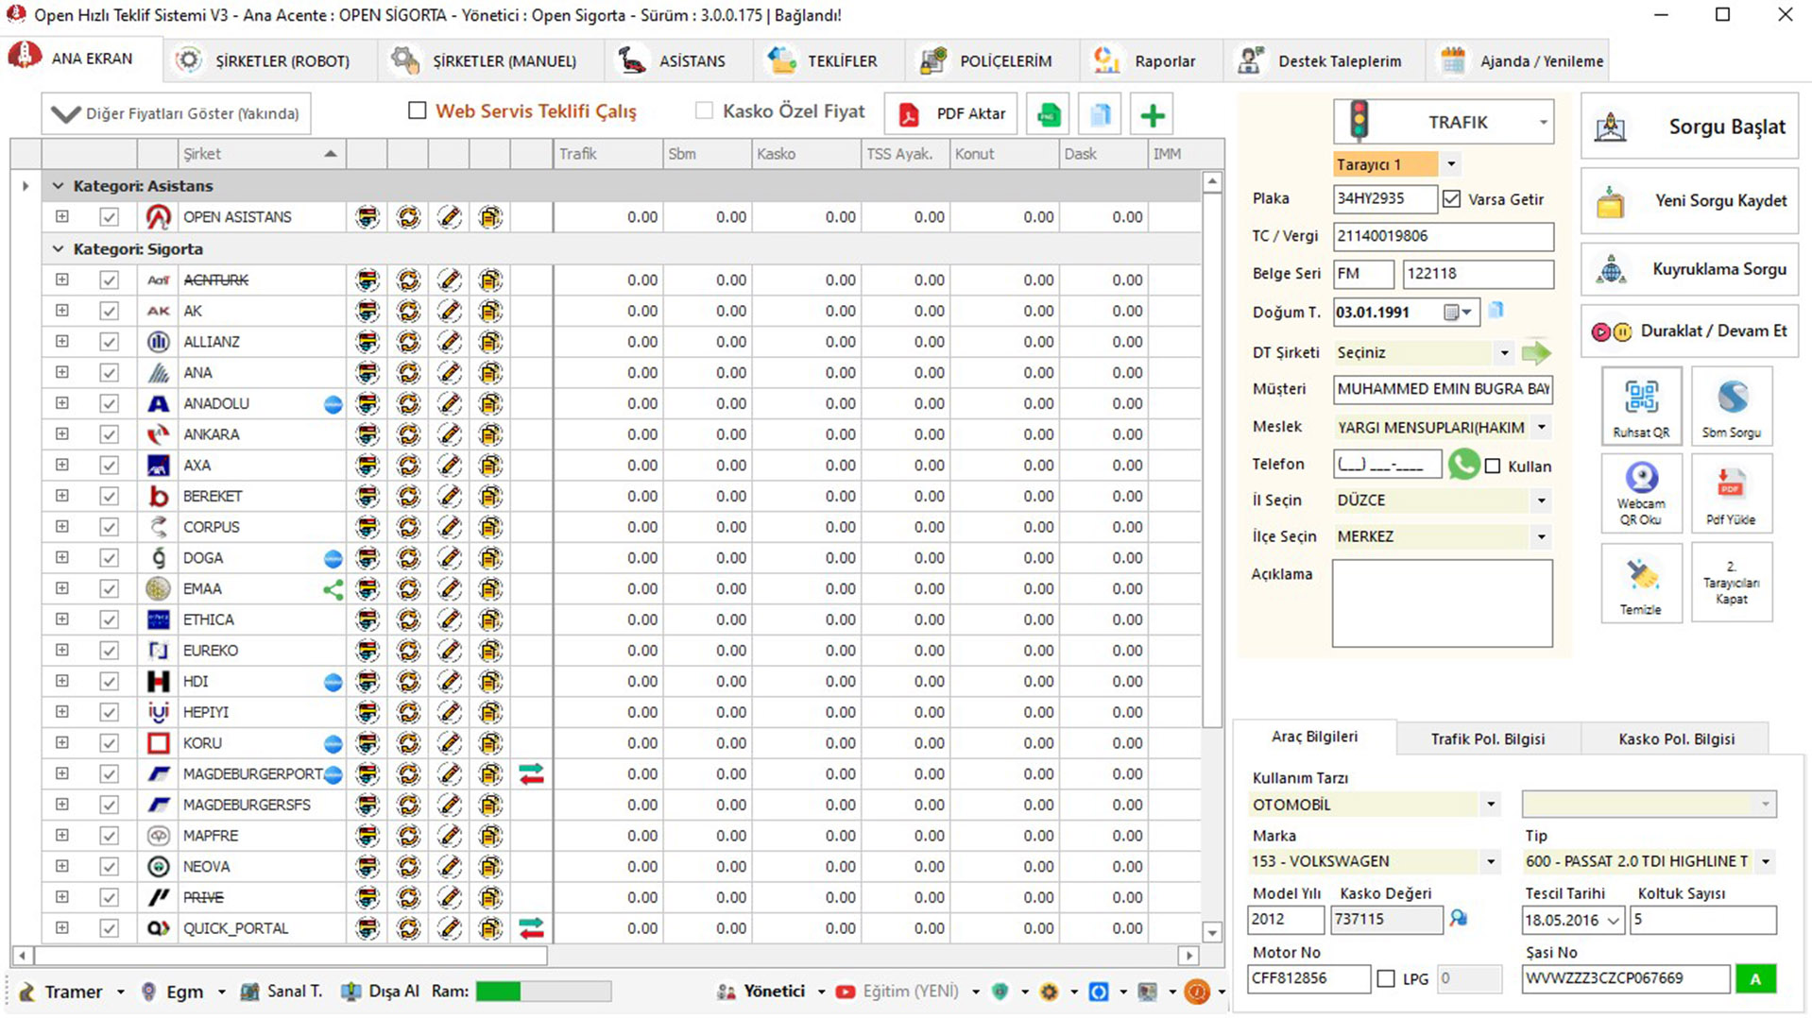The width and height of the screenshot is (1812, 1018).
Task: Click the EMAA share icon
Action: [333, 589]
